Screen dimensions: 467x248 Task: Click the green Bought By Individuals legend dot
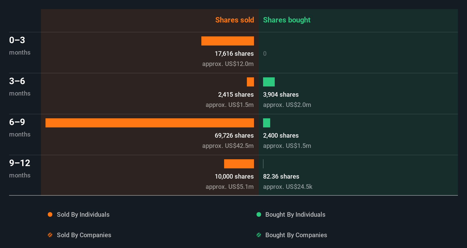(x=259, y=214)
